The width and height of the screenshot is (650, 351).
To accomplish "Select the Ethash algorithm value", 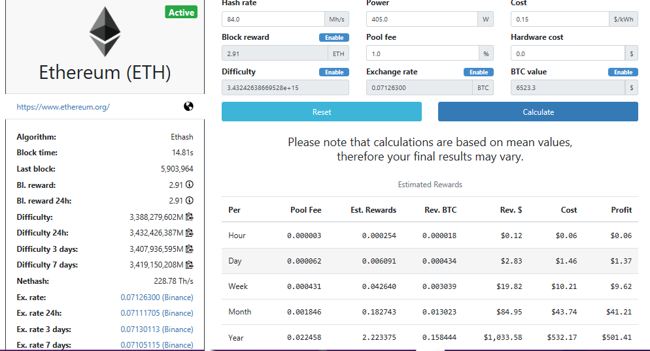I will point(182,137).
